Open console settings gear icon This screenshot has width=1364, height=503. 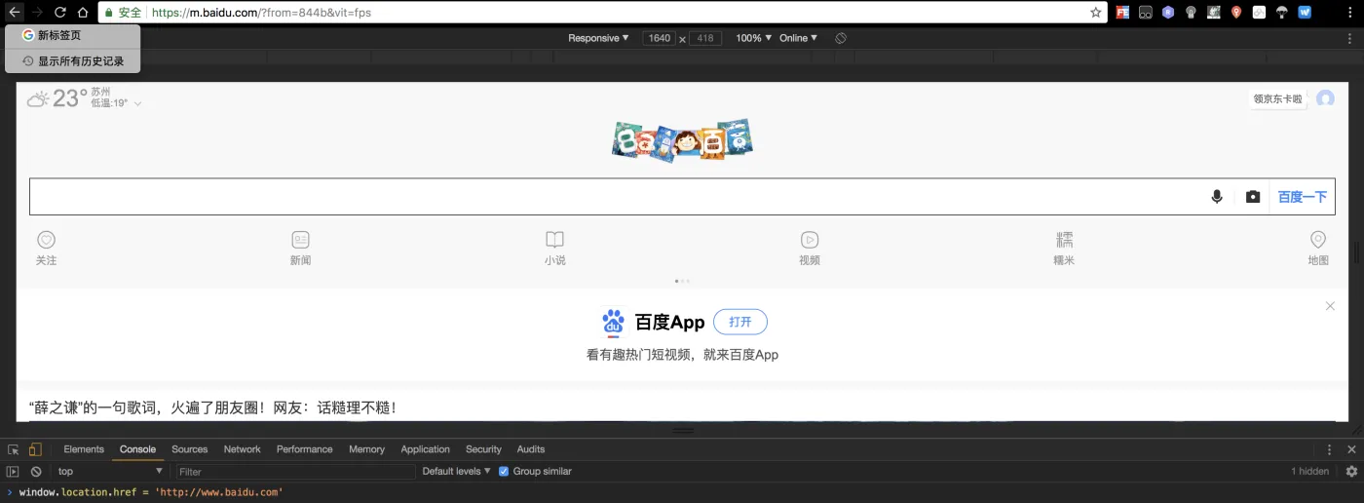coord(1351,472)
